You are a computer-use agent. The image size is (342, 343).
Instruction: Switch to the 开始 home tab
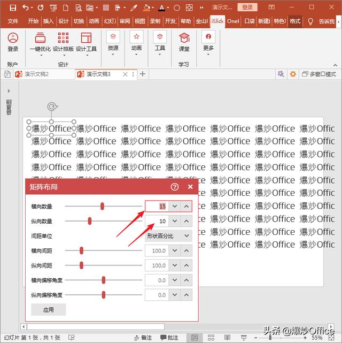(33, 21)
